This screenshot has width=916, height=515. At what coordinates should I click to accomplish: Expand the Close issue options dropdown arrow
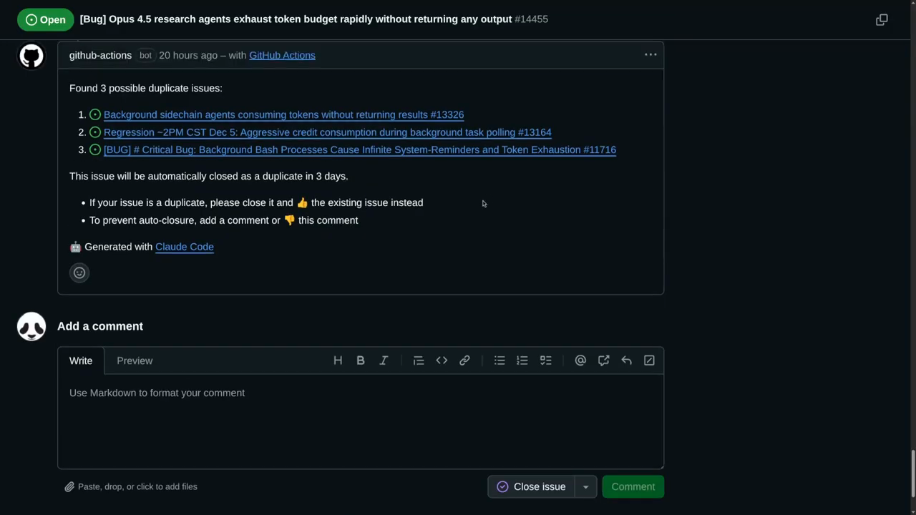(585, 487)
